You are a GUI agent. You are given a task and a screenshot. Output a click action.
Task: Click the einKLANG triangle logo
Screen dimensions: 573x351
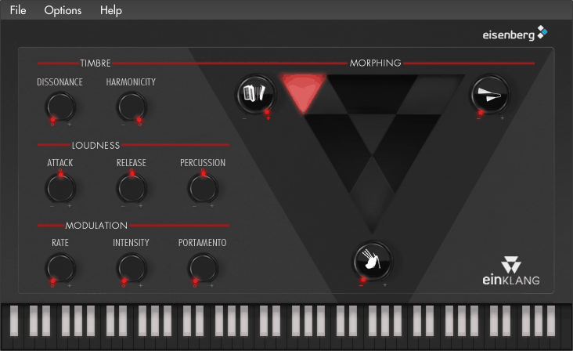511,265
